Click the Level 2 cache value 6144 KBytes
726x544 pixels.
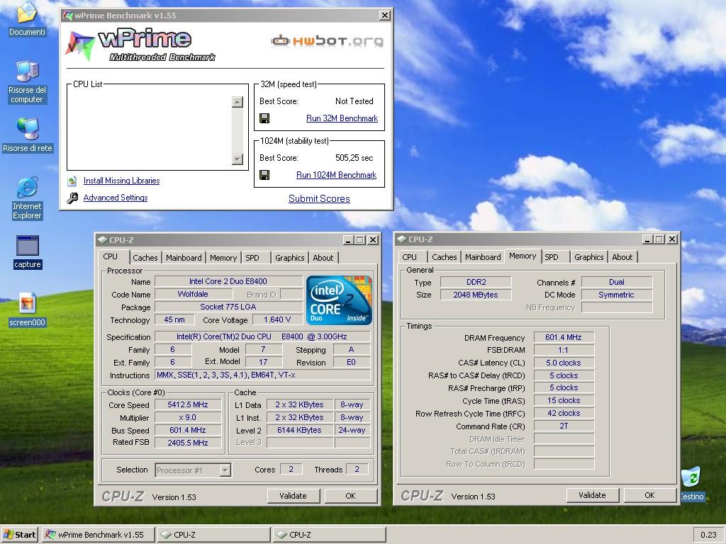click(x=299, y=430)
